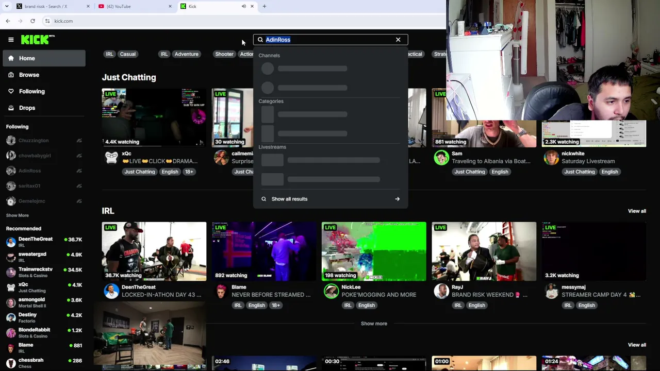Open Trainwreckstv in the Recommended list
This screenshot has height=371, width=660.
click(x=44, y=272)
